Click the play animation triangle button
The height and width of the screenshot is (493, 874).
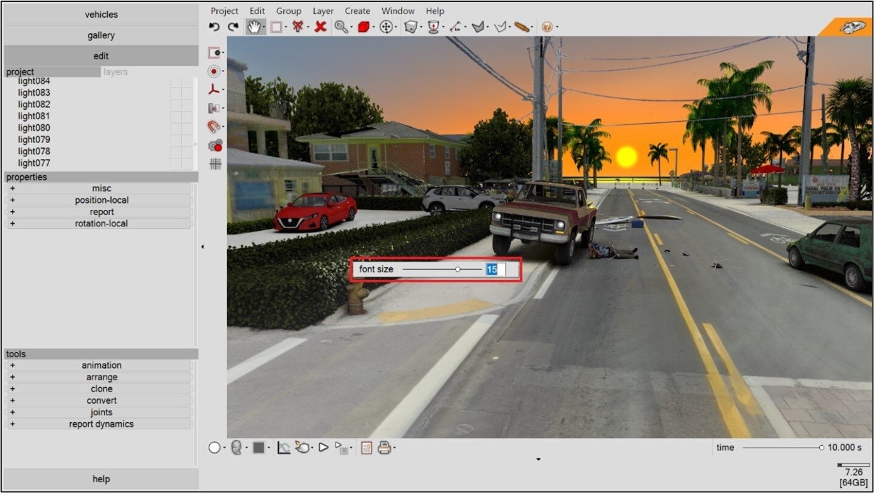click(323, 448)
